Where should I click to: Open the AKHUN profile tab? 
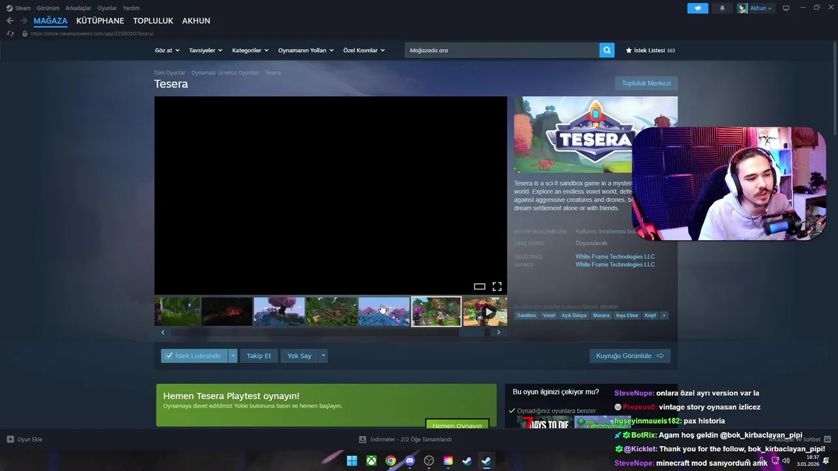click(x=196, y=21)
